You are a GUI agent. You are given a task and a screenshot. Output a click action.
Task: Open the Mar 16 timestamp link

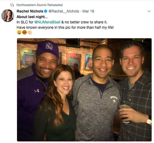(88, 11)
